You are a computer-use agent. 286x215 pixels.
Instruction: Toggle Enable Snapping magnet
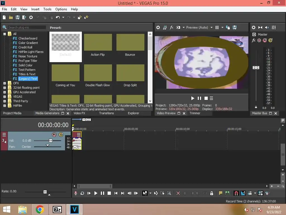pyautogui.click(x=236, y=193)
